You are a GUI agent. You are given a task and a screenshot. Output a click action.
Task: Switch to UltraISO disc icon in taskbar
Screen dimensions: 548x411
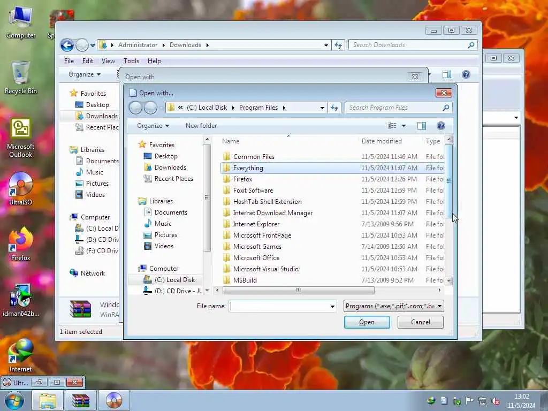click(114, 400)
